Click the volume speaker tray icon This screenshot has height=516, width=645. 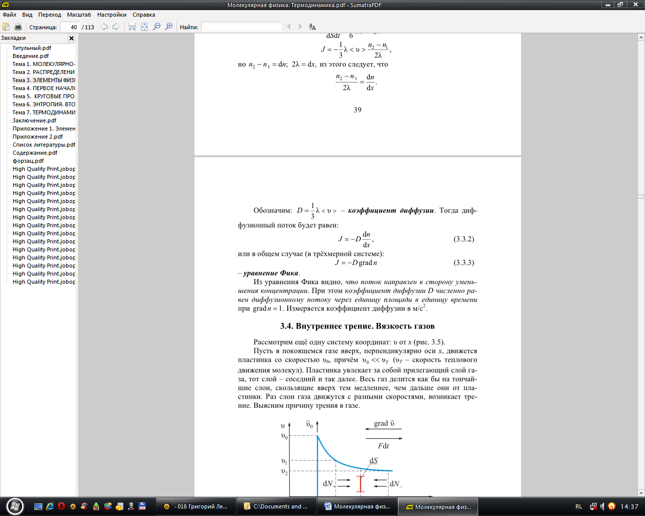pyautogui.click(x=602, y=506)
